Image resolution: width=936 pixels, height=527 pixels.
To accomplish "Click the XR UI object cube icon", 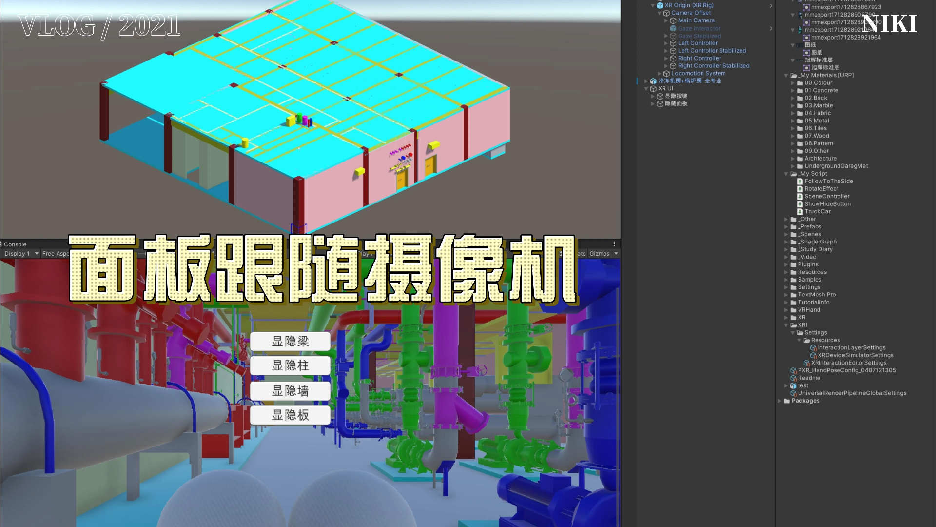I will (653, 89).
